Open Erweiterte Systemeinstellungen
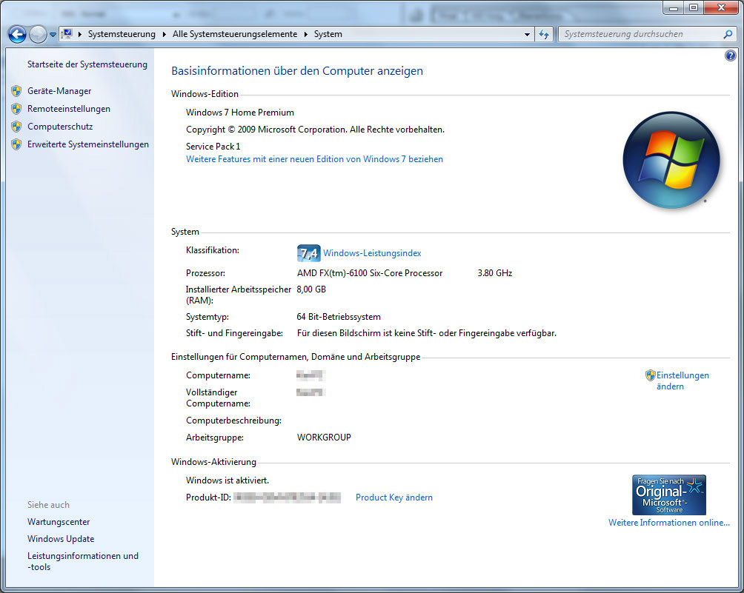 click(87, 144)
